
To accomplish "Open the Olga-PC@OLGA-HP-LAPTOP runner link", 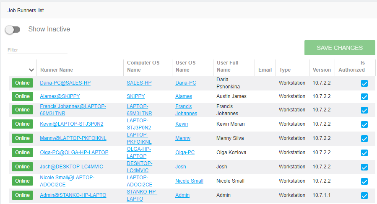I will point(74,152).
